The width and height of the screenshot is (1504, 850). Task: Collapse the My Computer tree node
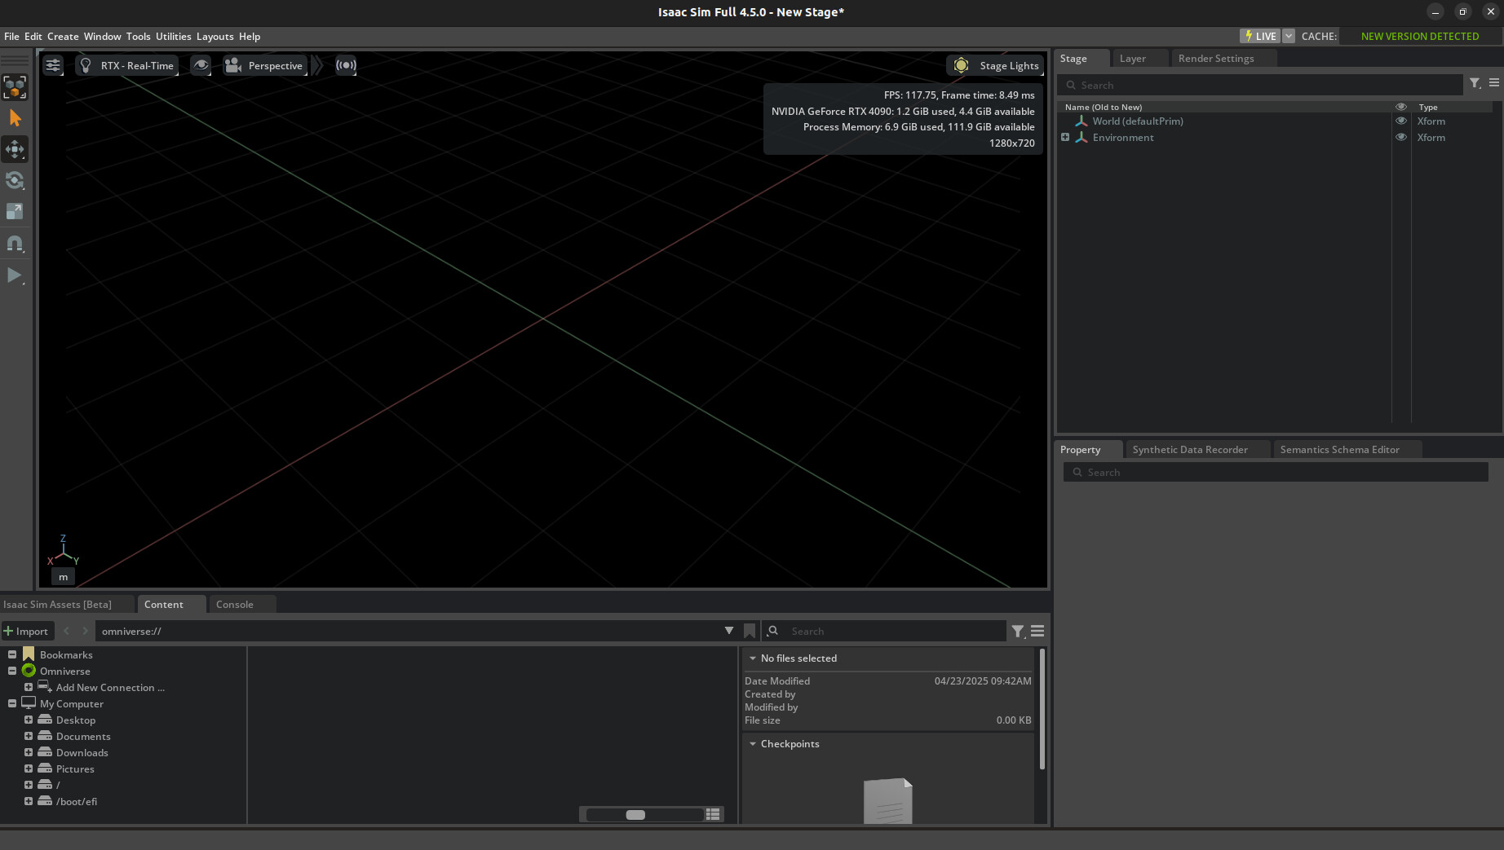pyautogui.click(x=12, y=703)
